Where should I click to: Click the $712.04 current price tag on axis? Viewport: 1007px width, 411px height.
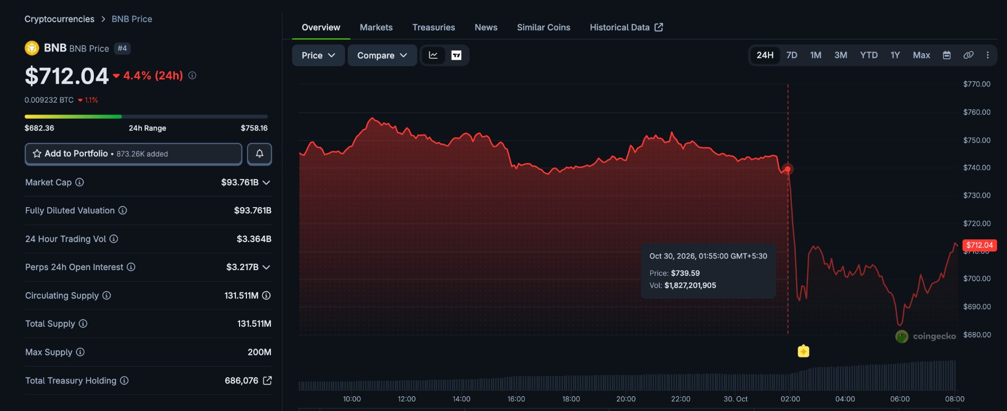point(979,245)
